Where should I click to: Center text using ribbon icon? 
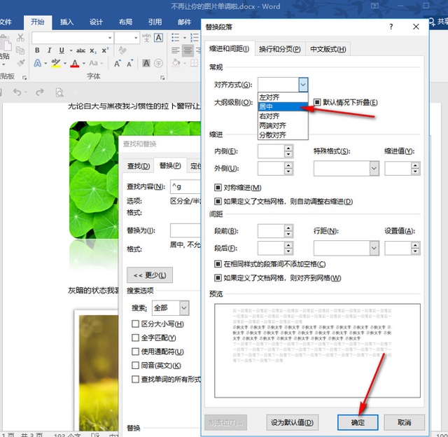pyautogui.click(x=188, y=50)
